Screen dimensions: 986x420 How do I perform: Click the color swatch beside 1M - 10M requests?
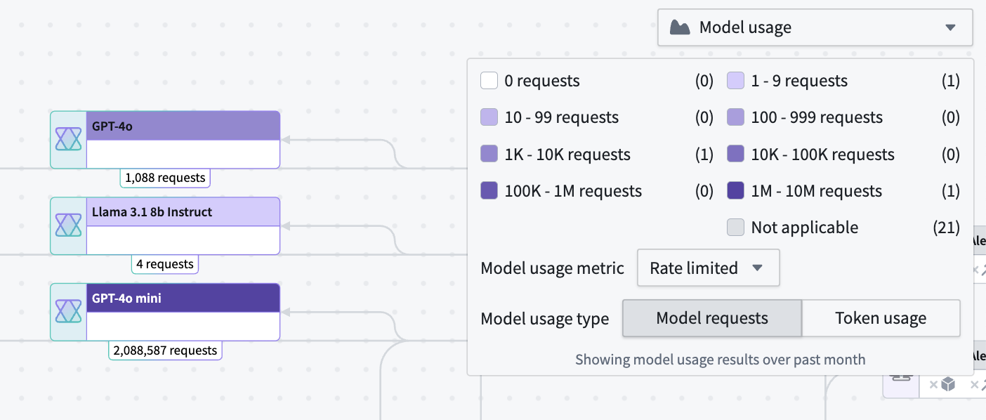[x=735, y=190]
